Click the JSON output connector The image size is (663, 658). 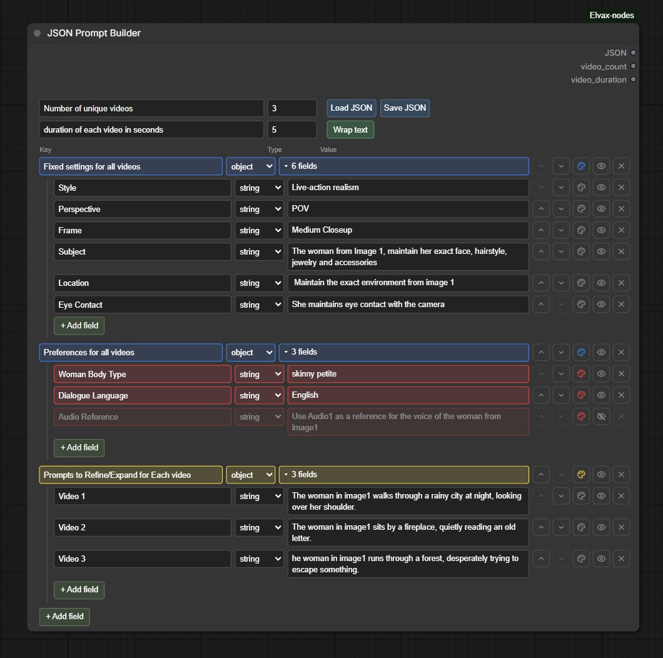pos(633,53)
